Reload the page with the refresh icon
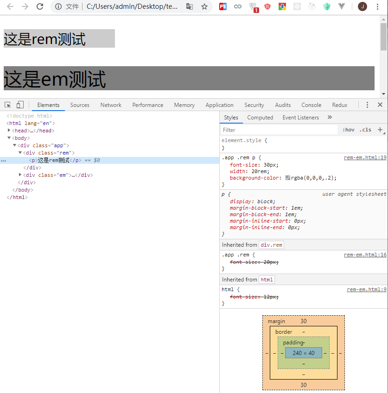Screen dimensions: 388x393 click(x=40, y=6)
